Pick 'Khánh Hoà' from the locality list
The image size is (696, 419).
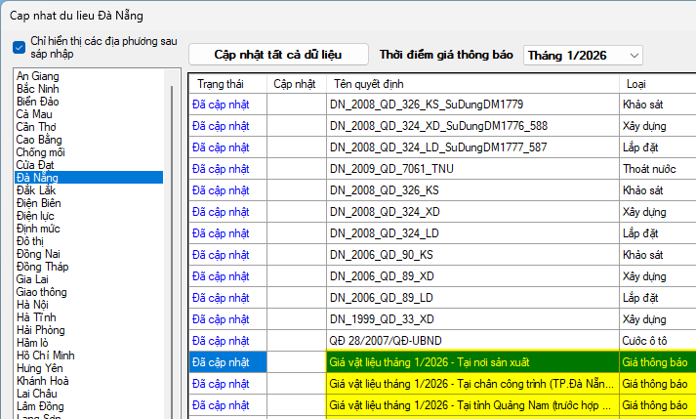click(x=43, y=381)
